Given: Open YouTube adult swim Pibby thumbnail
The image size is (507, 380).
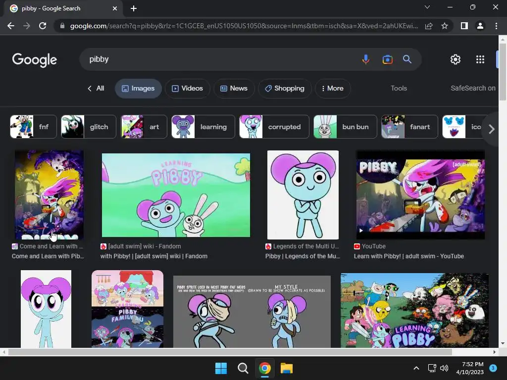Looking at the screenshot, I should (x=420, y=195).
